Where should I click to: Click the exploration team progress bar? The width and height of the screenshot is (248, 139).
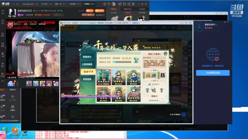122,62
